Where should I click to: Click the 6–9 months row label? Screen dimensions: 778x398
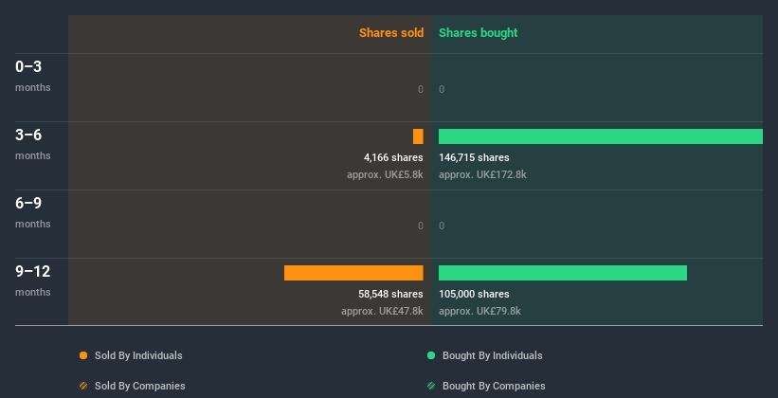33,212
